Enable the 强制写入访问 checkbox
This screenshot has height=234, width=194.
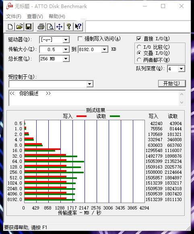click(80, 39)
